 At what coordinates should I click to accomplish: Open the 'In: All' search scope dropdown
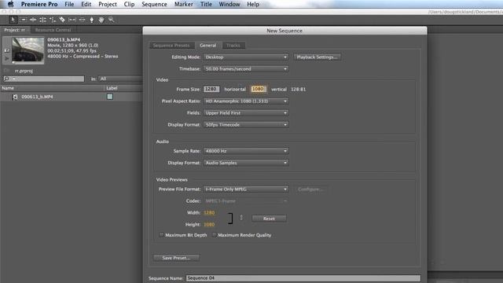coord(120,79)
